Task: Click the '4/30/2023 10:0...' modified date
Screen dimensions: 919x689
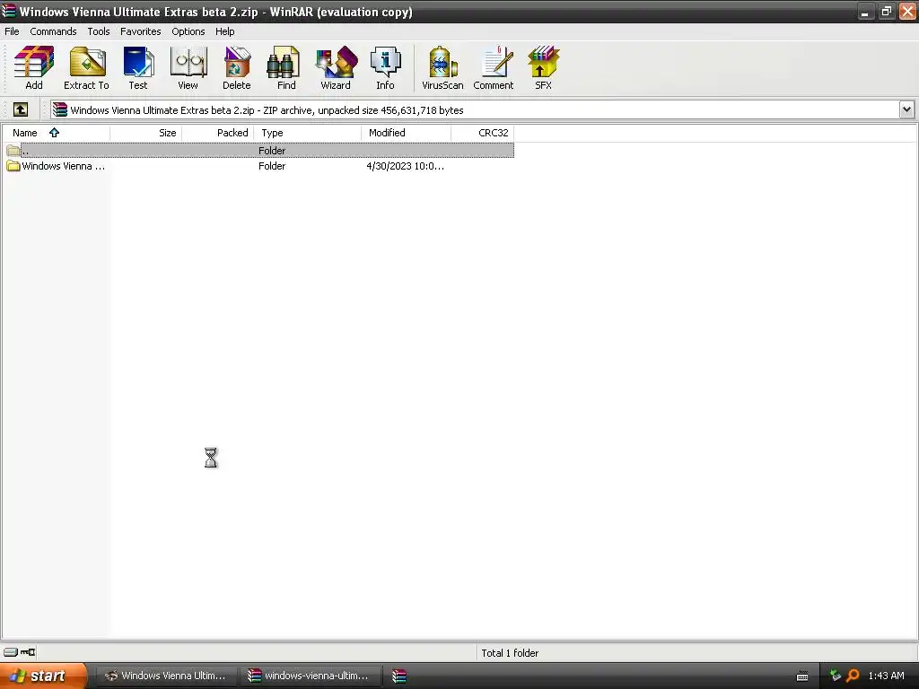Action: pyautogui.click(x=405, y=166)
